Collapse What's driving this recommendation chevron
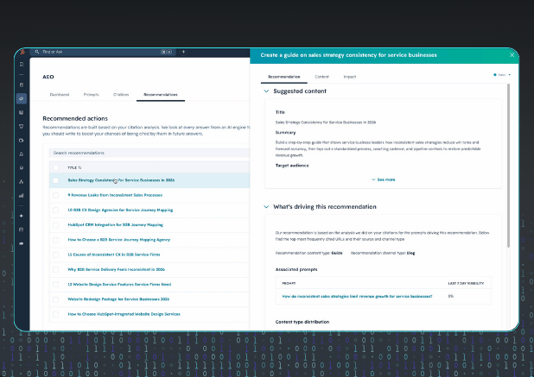Screen dimensions: 534x377 click(266, 207)
